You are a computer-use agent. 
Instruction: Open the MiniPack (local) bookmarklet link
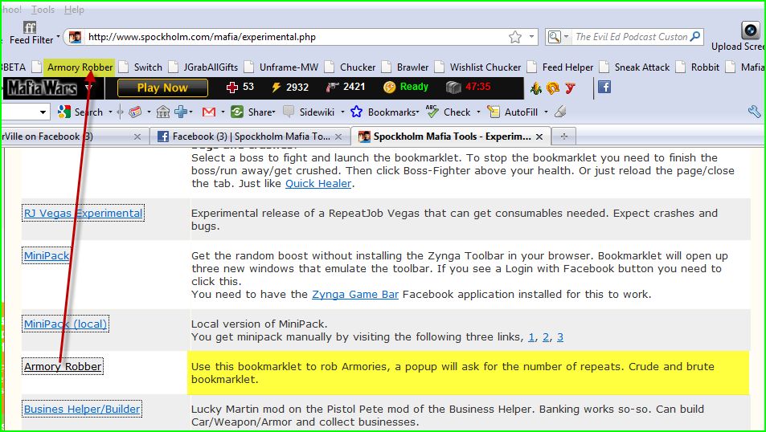point(65,324)
